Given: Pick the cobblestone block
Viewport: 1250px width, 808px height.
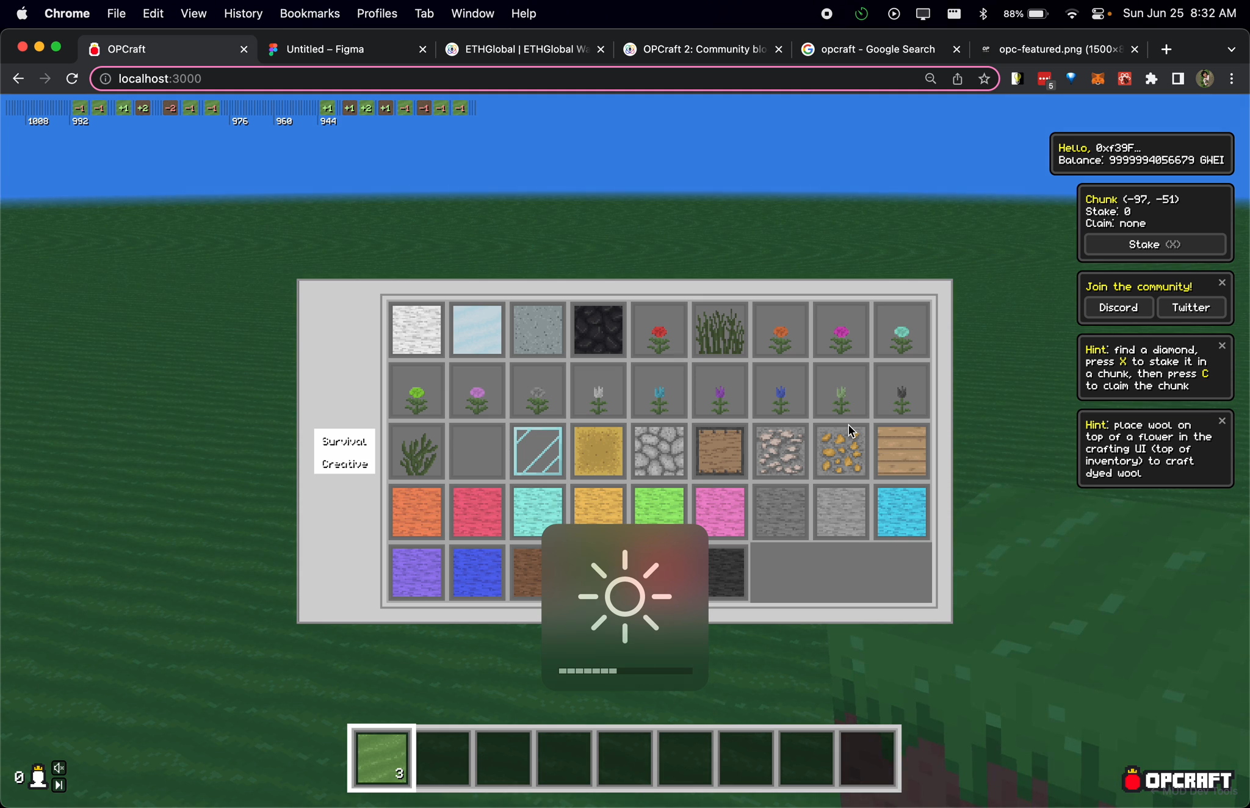Looking at the screenshot, I should [659, 451].
